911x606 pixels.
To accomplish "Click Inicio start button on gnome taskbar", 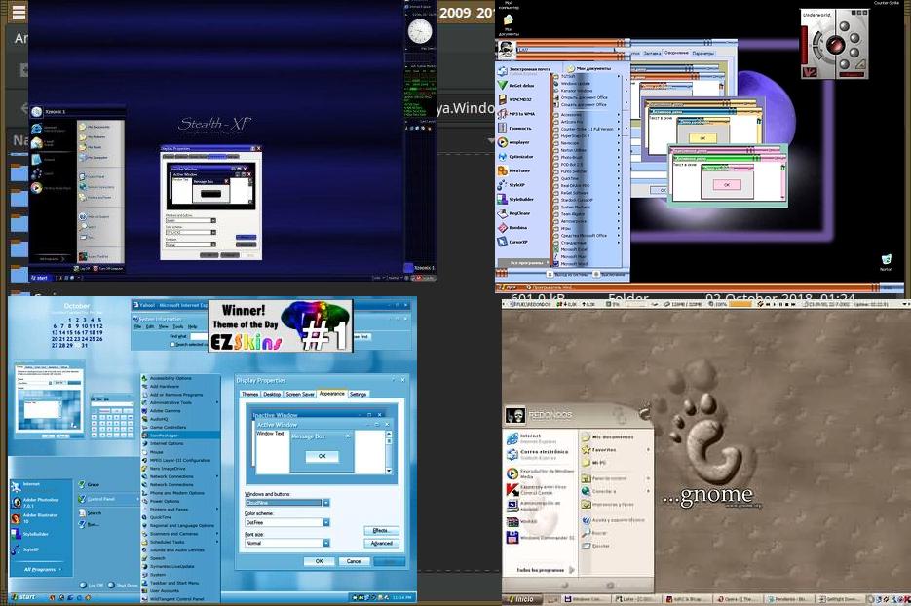I will pos(522,599).
